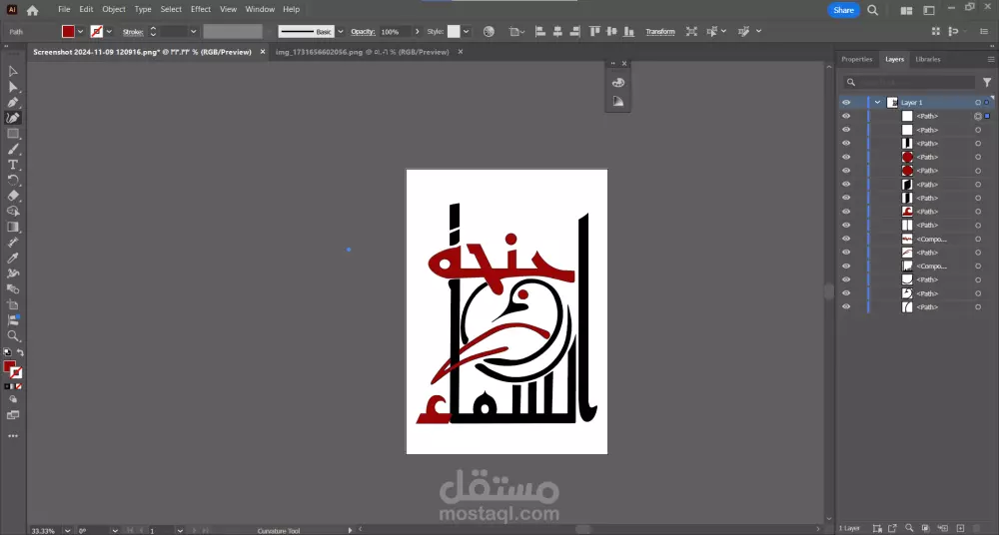Viewport: 999px width, 535px height.
Task: Open the stroke weight dropdown
Action: coord(193,31)
